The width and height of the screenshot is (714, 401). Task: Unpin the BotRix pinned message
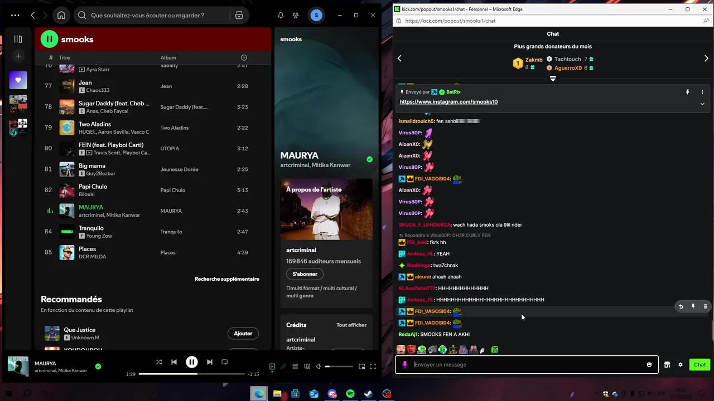687,92
